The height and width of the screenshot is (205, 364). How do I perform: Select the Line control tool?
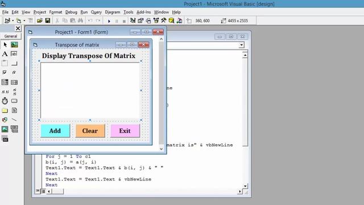pos(14,120)
